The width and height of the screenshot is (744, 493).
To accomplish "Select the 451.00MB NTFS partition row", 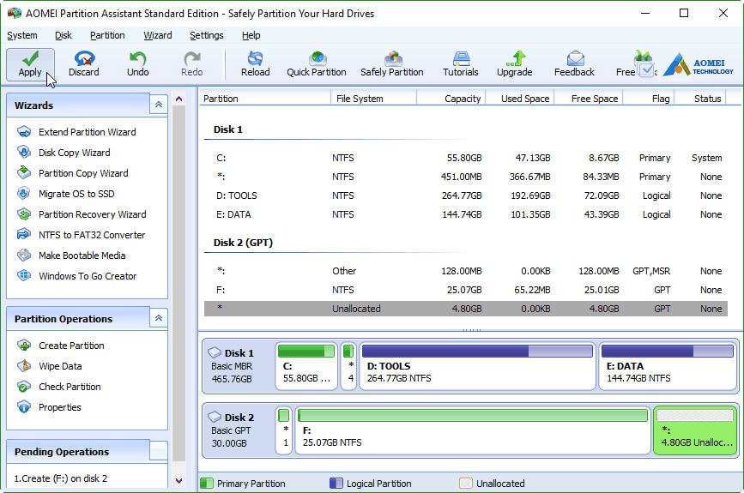I will pyautogui.click(x=465, y=177).
